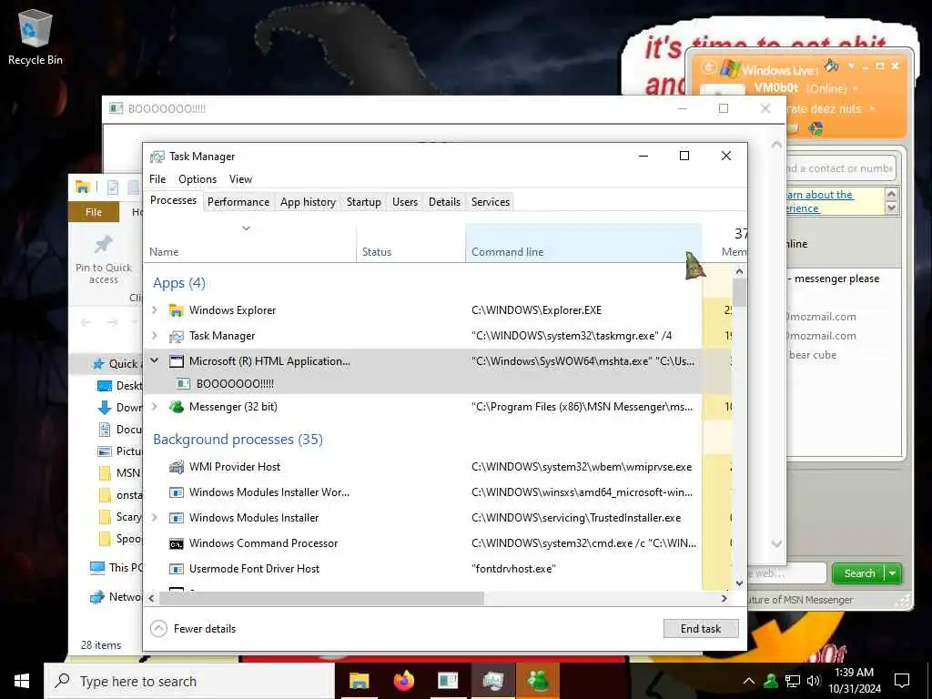Click the MSN Messenger taskbar icon
Screen dimensions: 932x699
538,681
